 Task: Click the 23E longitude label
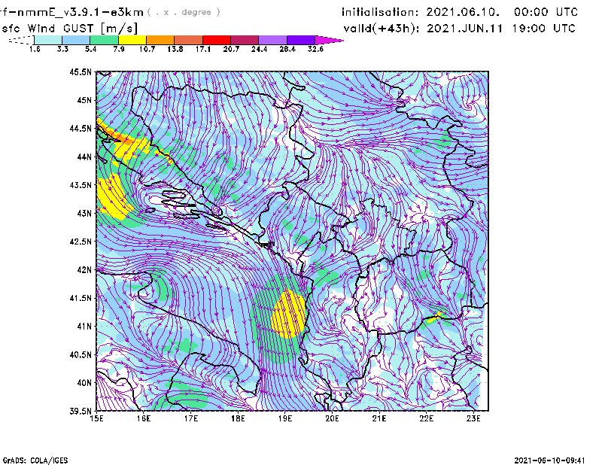(x=473, y=418)
